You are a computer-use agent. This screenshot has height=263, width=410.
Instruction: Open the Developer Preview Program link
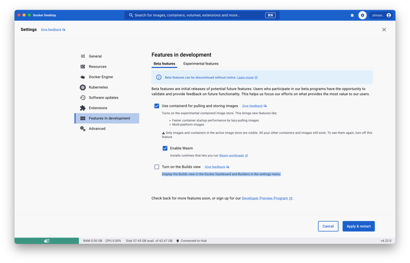point(265,199)
